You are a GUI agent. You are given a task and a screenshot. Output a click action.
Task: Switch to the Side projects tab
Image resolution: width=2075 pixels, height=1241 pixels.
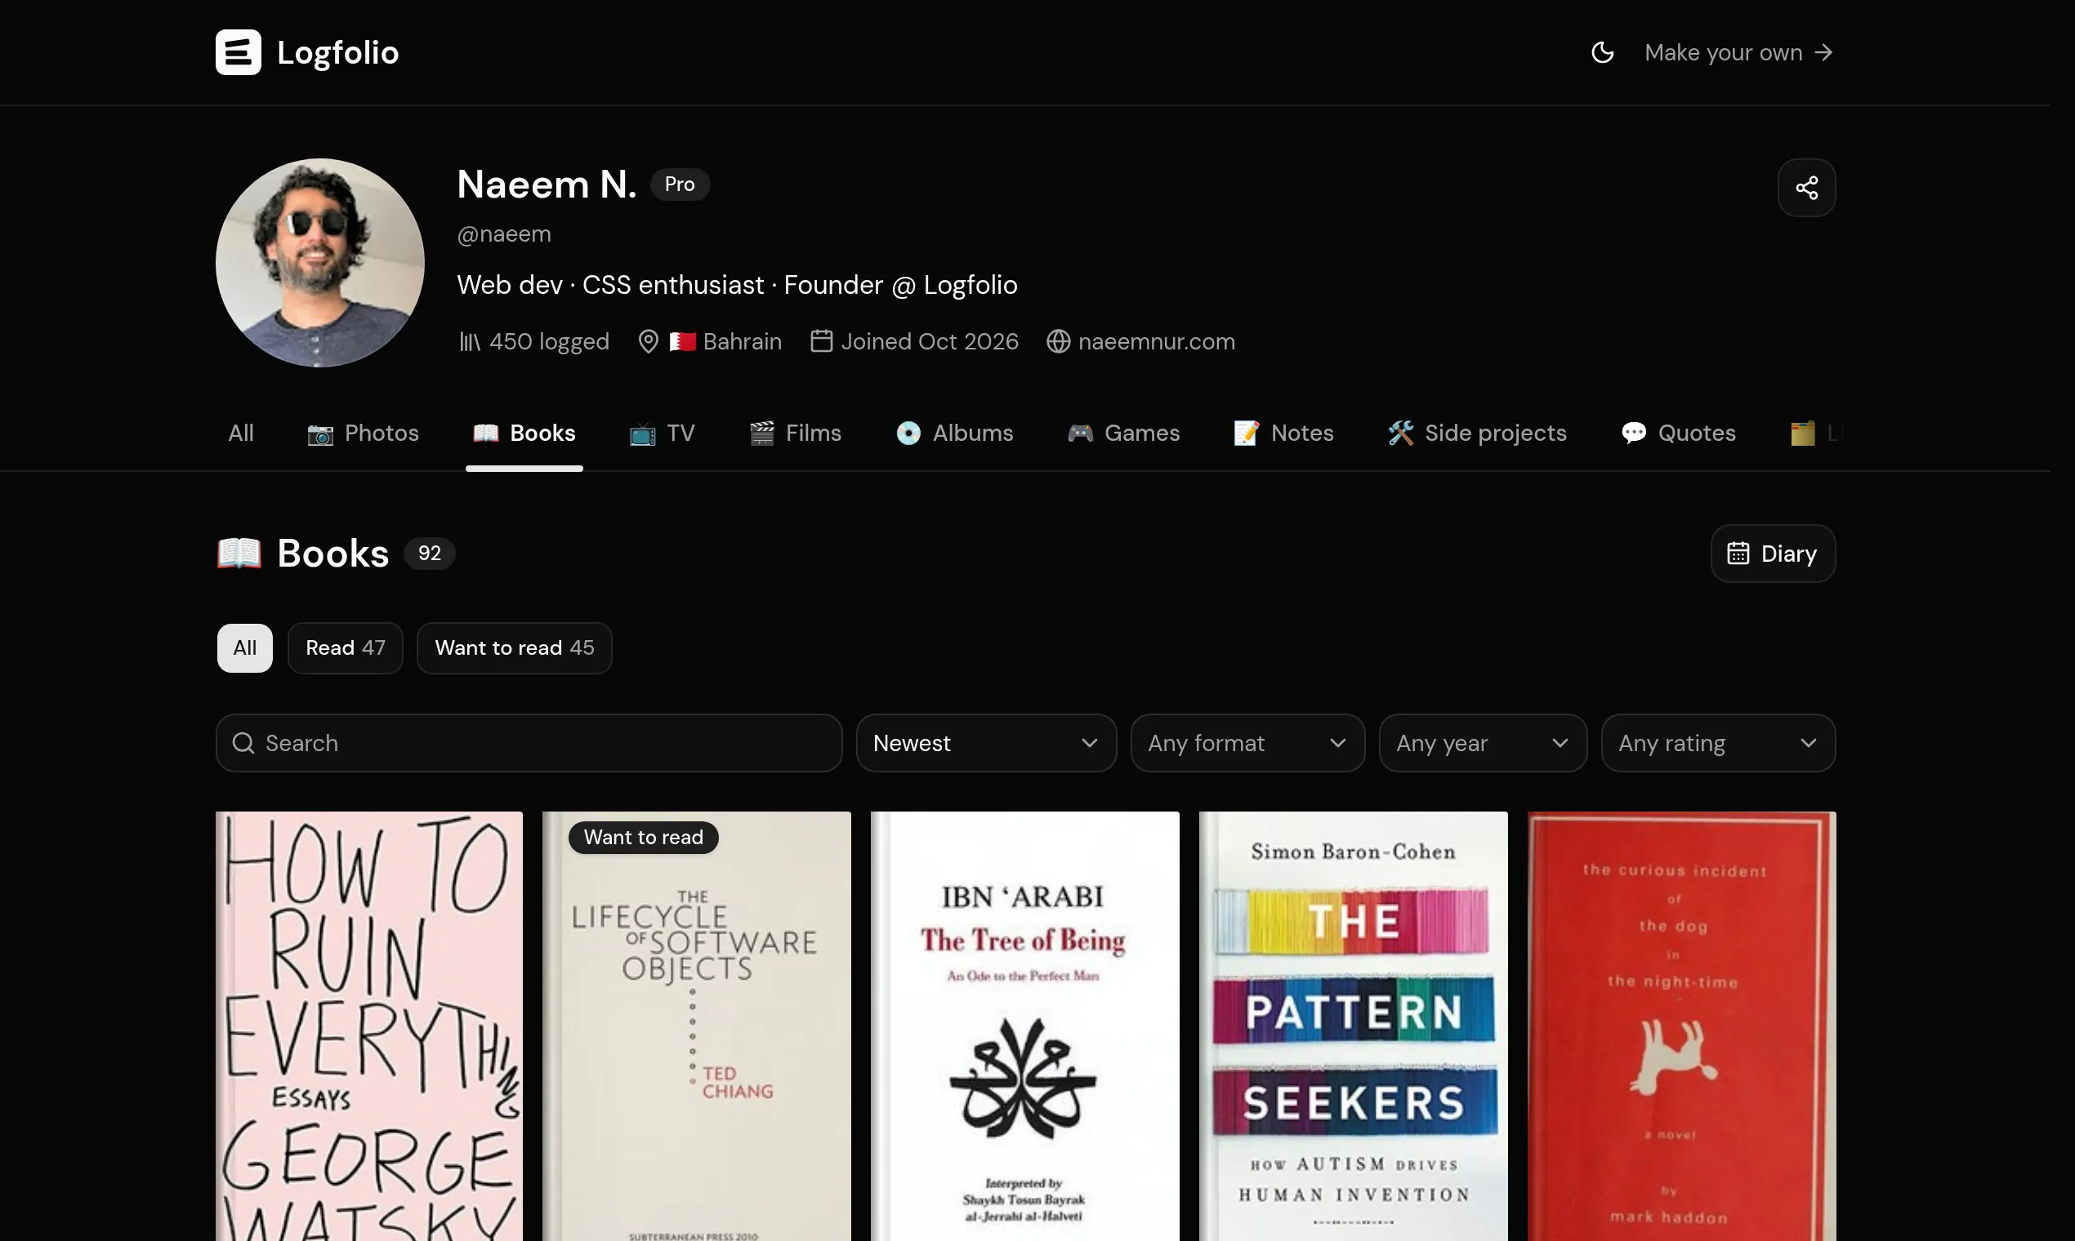click(x=1477, y=434)
